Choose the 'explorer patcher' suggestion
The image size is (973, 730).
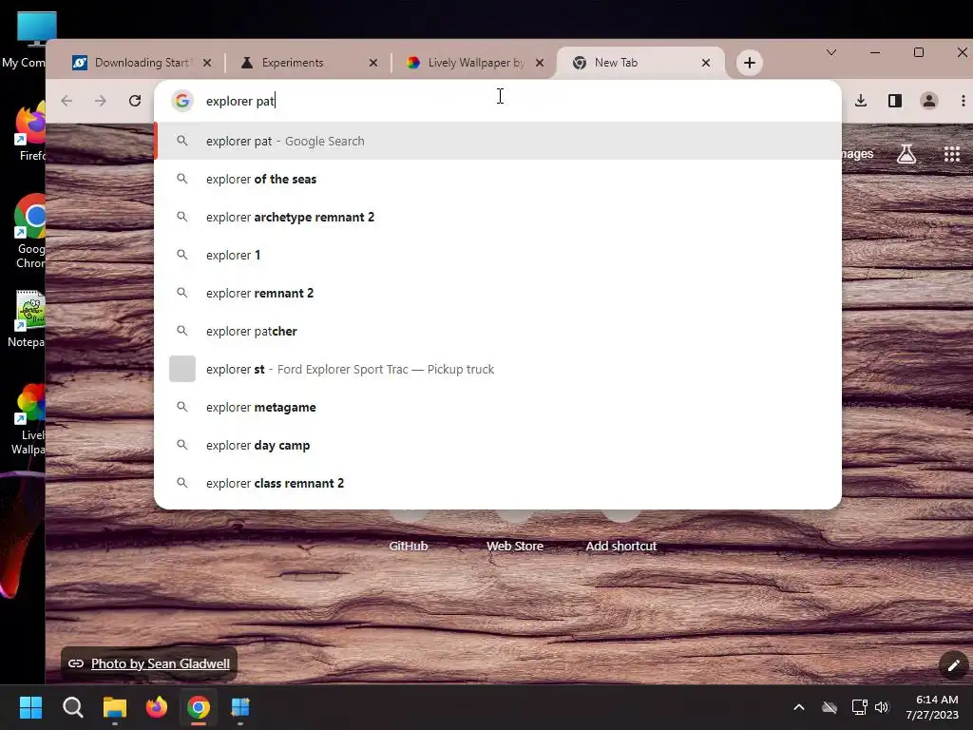click(498, 331)
